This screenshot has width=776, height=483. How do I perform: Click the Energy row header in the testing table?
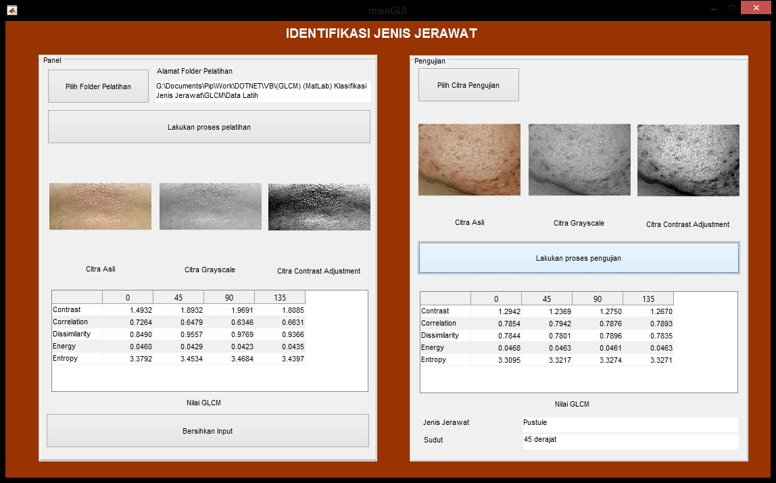[x=445, y=347]
